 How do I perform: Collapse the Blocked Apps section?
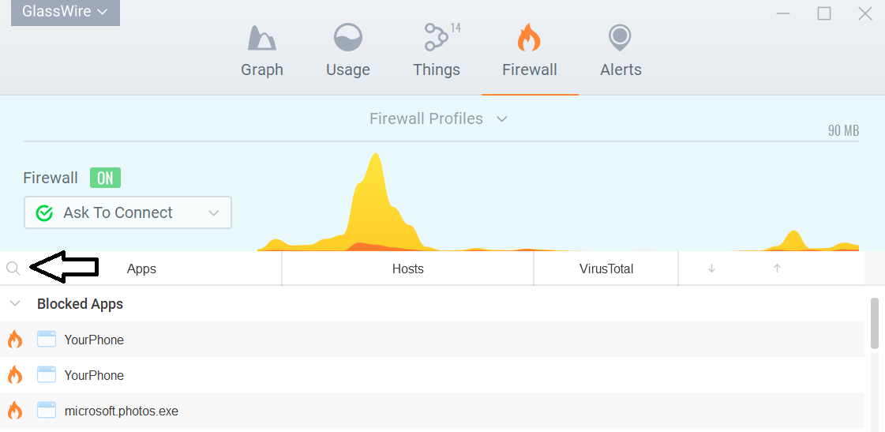(15, 304)
